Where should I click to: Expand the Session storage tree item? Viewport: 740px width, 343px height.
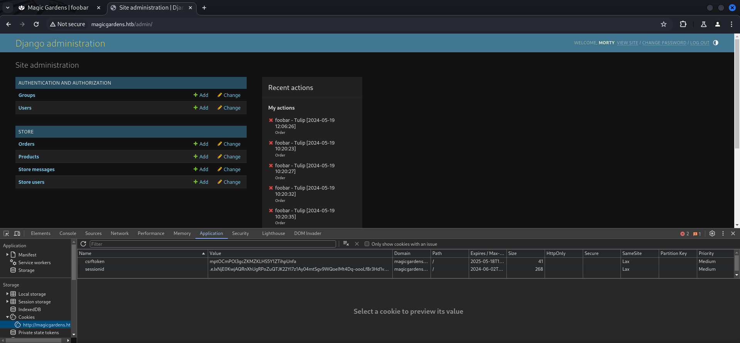click(7, 301)
